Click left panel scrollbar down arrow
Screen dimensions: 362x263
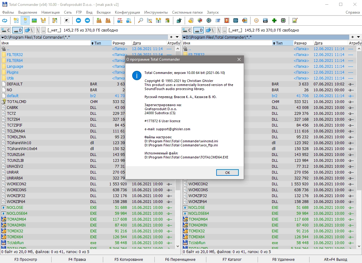pyautogui.click(x=178, y=246)
